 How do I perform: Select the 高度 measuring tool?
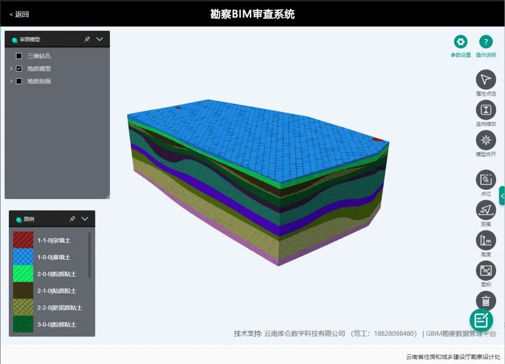tap(486, 240)
